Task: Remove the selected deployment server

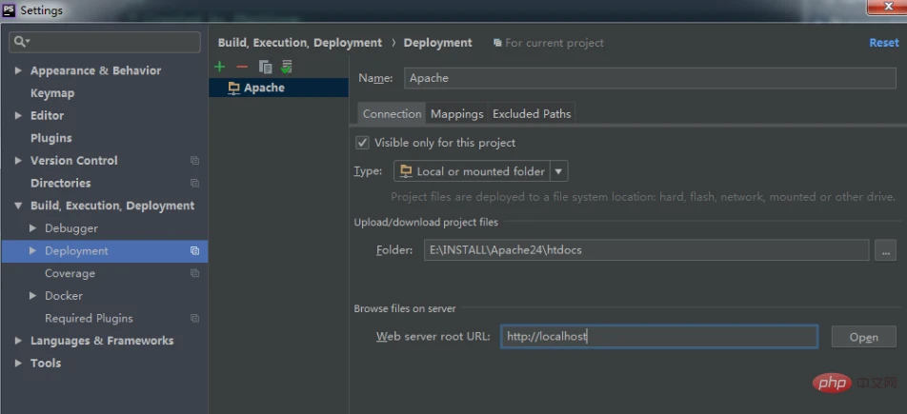Action: (x=242, y=67)
